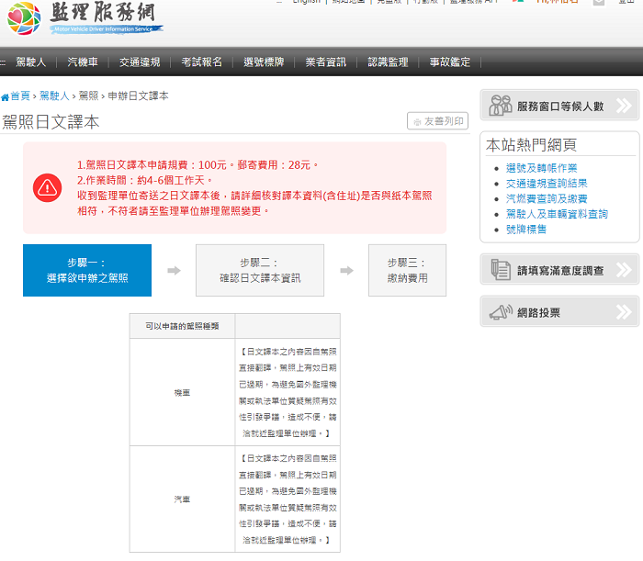
Task: Click the home icon in the breadcrumb
Action: click(6, 96)
